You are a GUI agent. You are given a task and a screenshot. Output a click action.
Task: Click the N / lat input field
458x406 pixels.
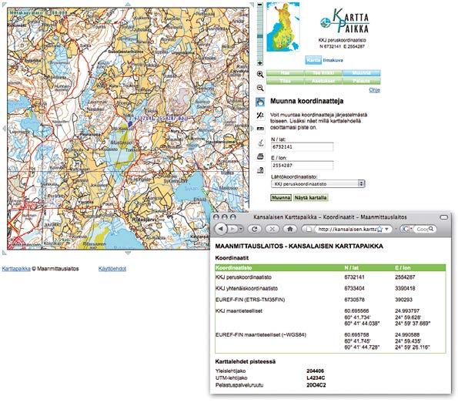coord(302,146)
